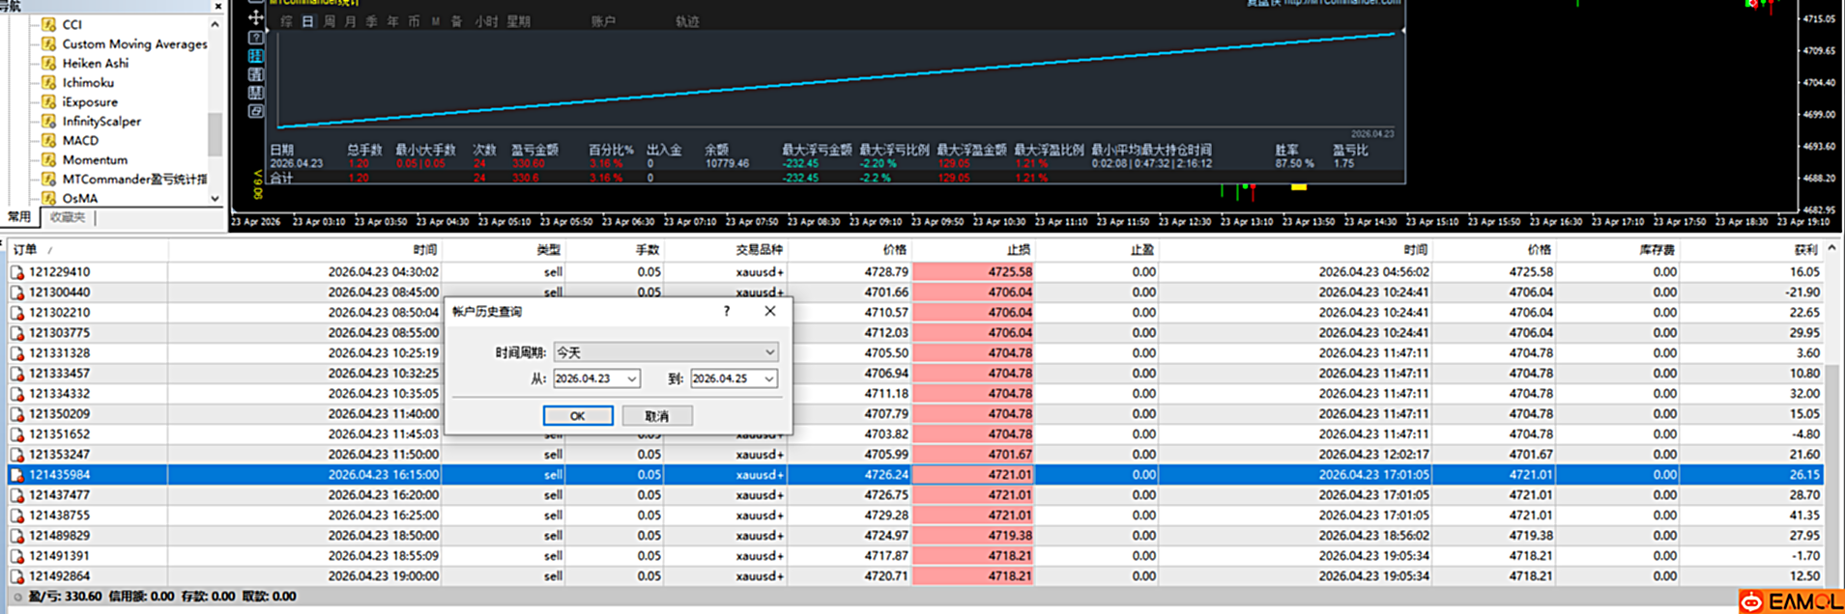Viewport: 1845px width, 614px height.
Task: Click order 121229410 row icon
Action: point(17,272)
